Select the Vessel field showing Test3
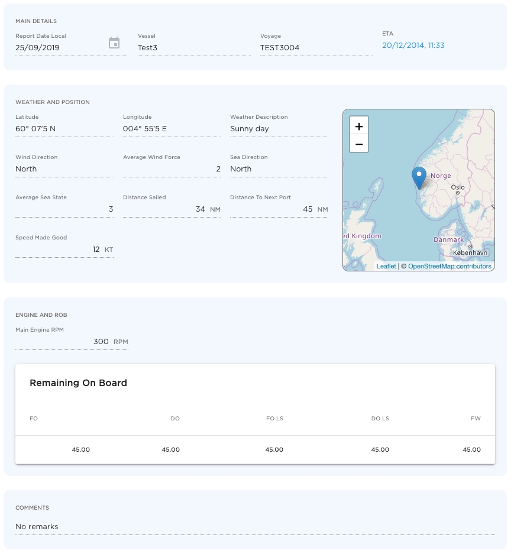The height and width of the screenshot is (554, 514). [193, 48]
